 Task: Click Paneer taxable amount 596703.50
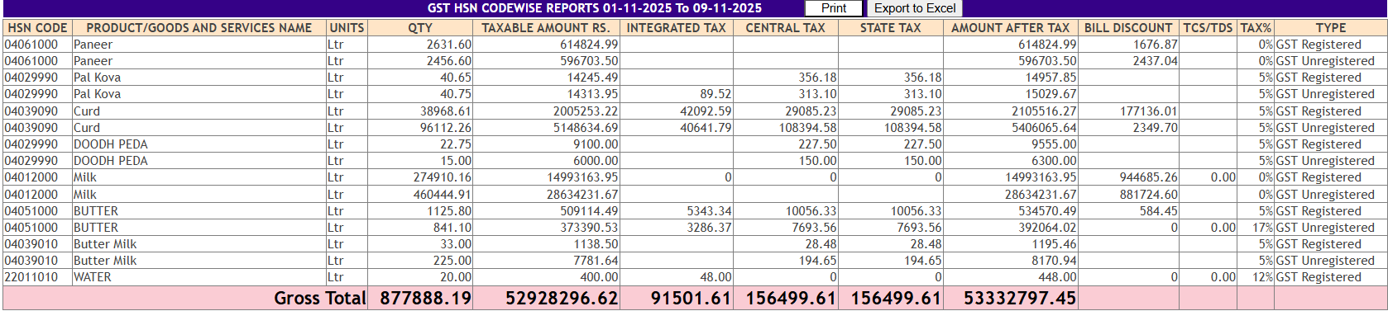(588, 61)
